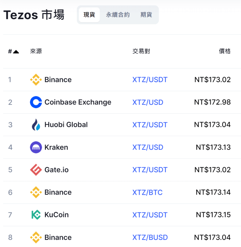The width and height of the screenshot is (241, 247).
Task: Click the Kraken exchange name
Action: [56, 147]
